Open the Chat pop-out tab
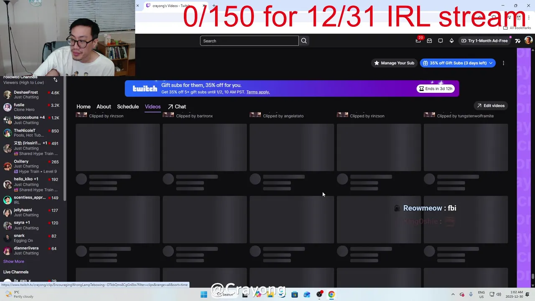 pyautogui.click(x=177, y=107)
